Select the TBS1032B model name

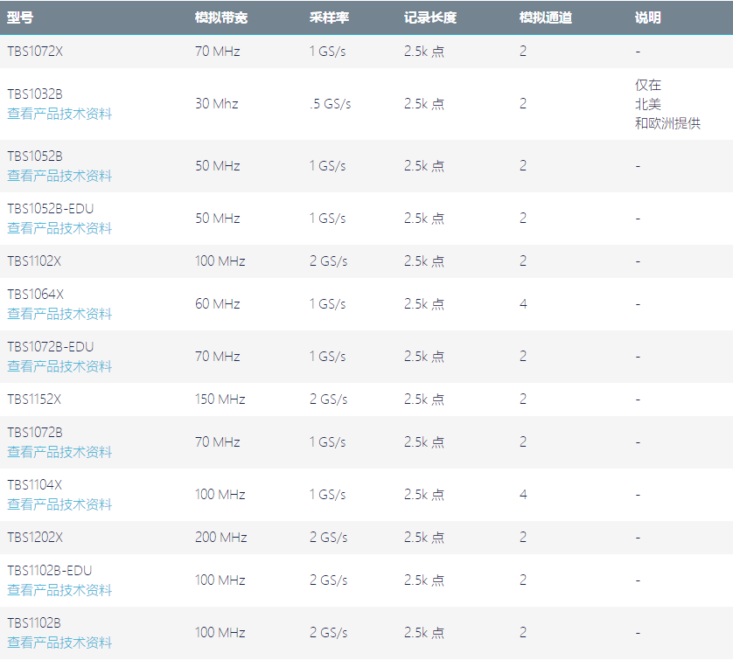[x=35, y=94]
